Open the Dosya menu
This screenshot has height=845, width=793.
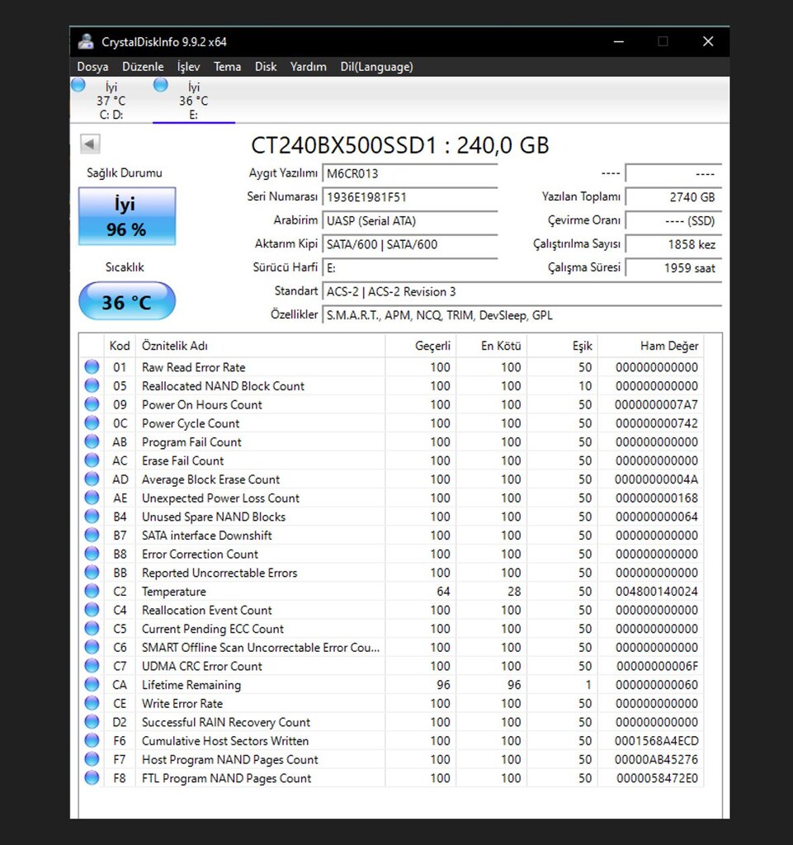click(x=92, y=67)
